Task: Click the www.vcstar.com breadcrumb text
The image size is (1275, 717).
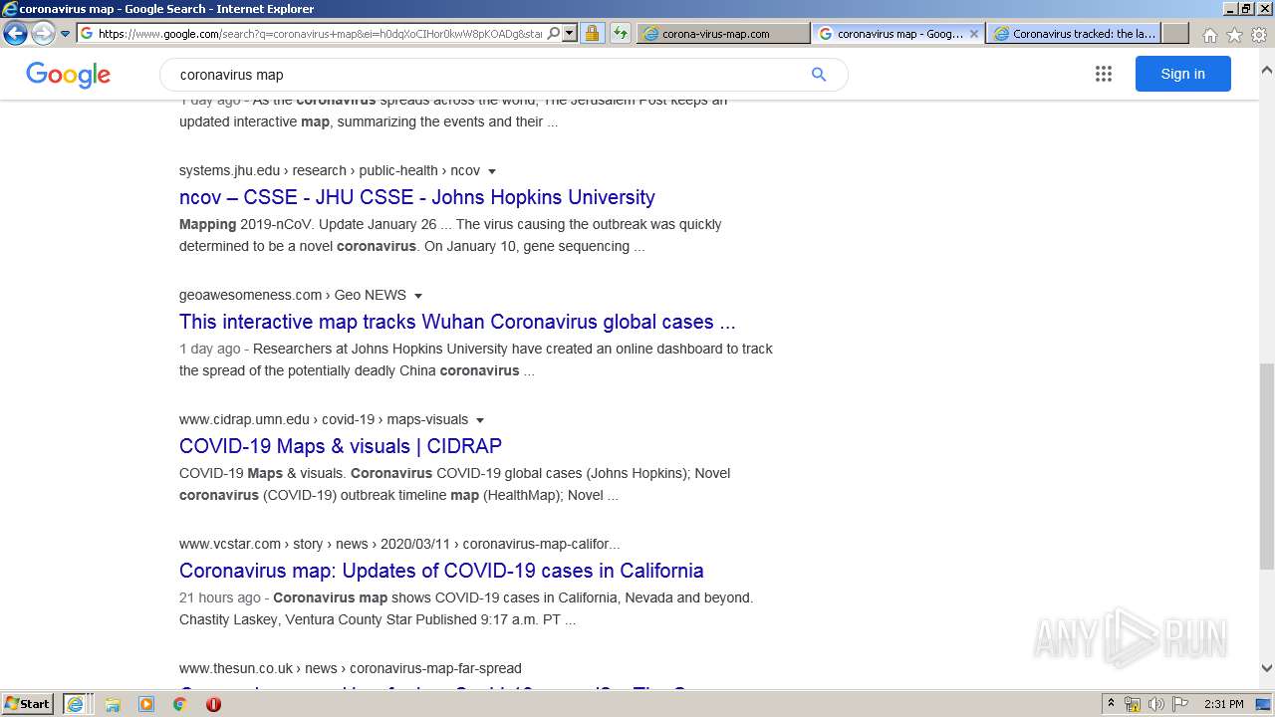Action: pyautogui.click(x=399, y=544)
